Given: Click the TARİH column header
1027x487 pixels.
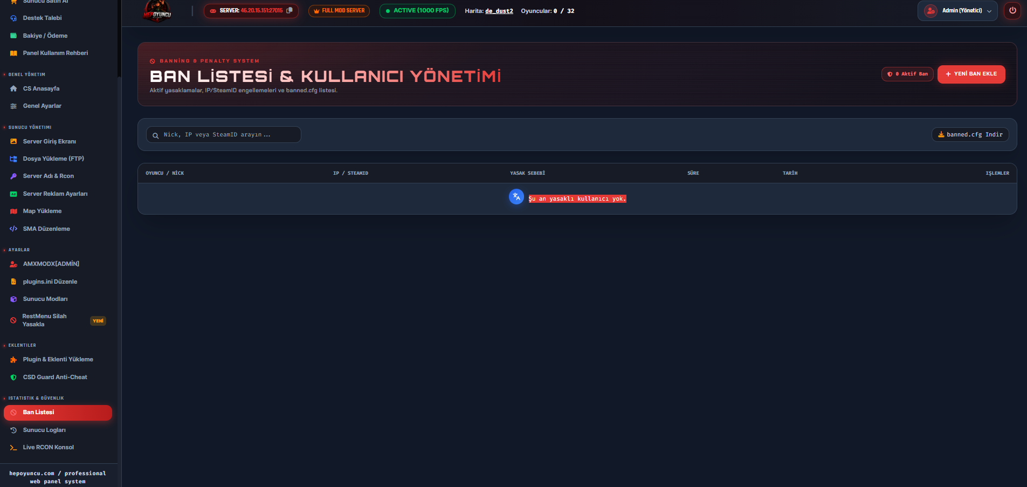Looking at the screenshot, I should [790, 173].
